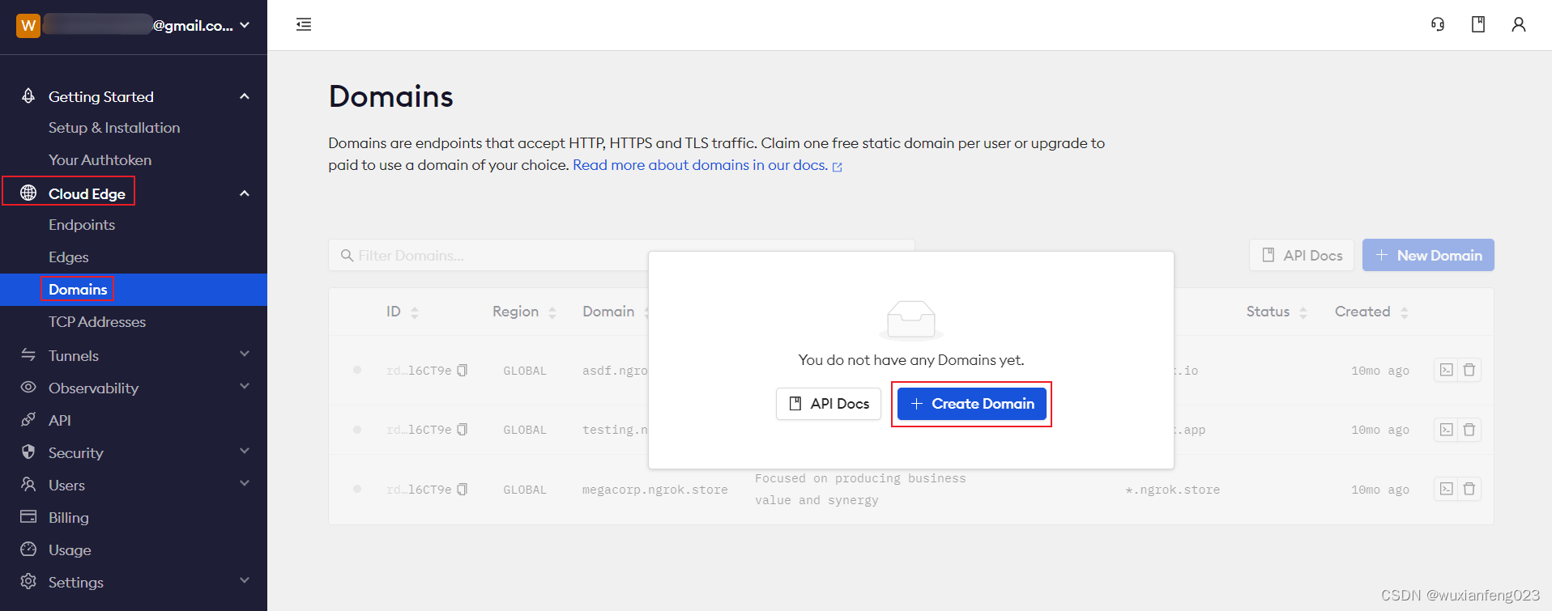Delete the .io domain row
1552x611 pixels.
coord(1469,370)
